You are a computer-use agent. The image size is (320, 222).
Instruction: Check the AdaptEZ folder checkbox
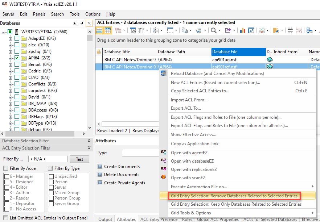click(x=17, y=38)
